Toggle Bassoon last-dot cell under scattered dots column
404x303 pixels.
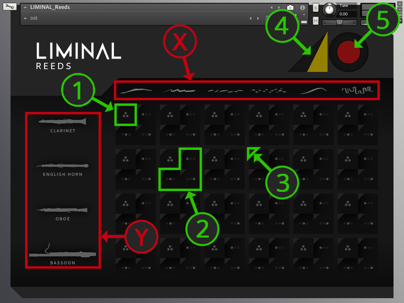point(279,268)
